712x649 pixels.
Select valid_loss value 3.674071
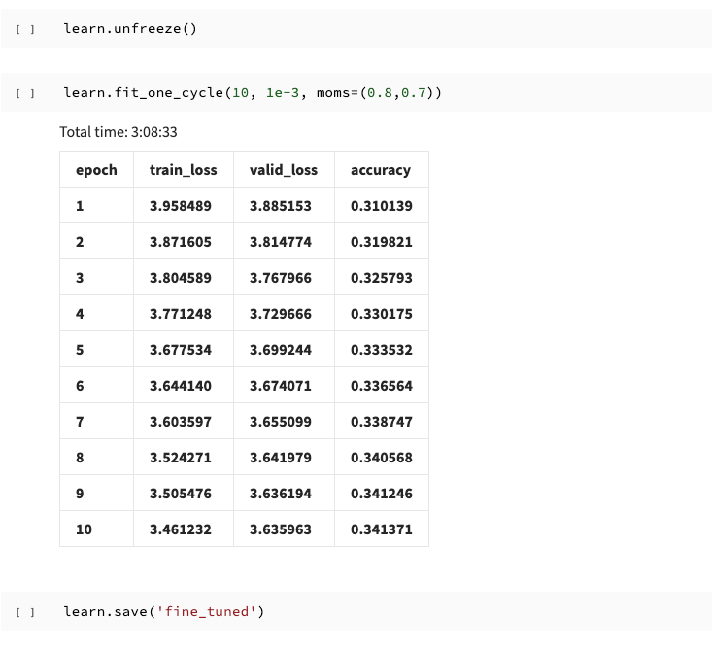tap(280, 385)
